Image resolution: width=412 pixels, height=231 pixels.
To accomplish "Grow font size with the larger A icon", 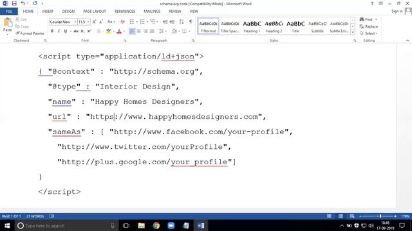I will (x=94, y=22).
